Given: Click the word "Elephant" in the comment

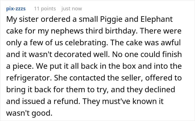Looking at the screenshot, I should pyautogui.click(x=156, y=20).
